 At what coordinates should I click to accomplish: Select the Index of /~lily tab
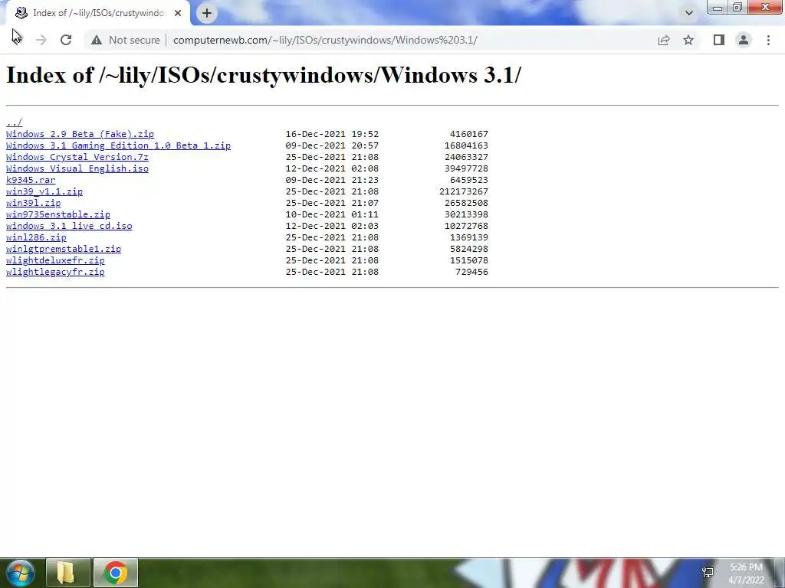(98, 13)
